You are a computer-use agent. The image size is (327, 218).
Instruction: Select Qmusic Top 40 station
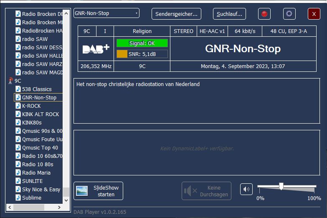(40, 148)
